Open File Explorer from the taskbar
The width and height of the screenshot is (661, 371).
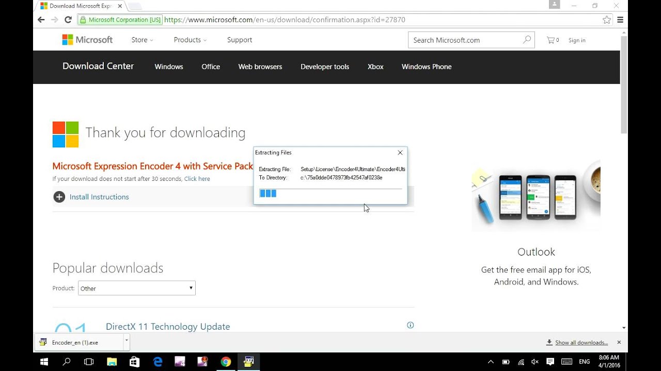[x=112, y=362]
